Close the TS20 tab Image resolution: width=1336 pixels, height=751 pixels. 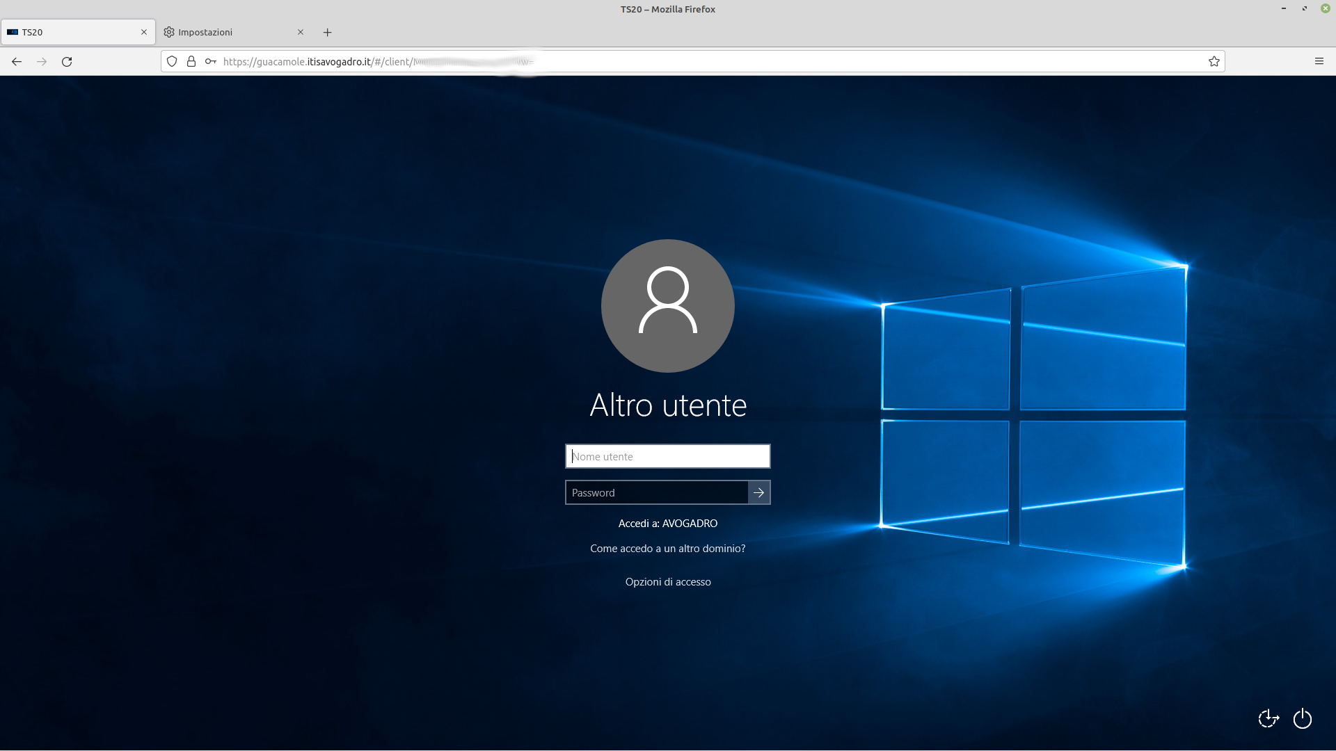[144, 32]
